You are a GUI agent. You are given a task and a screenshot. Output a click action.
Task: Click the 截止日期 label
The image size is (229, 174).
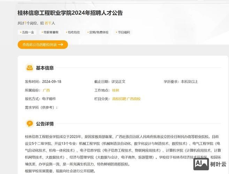(102, 81)
